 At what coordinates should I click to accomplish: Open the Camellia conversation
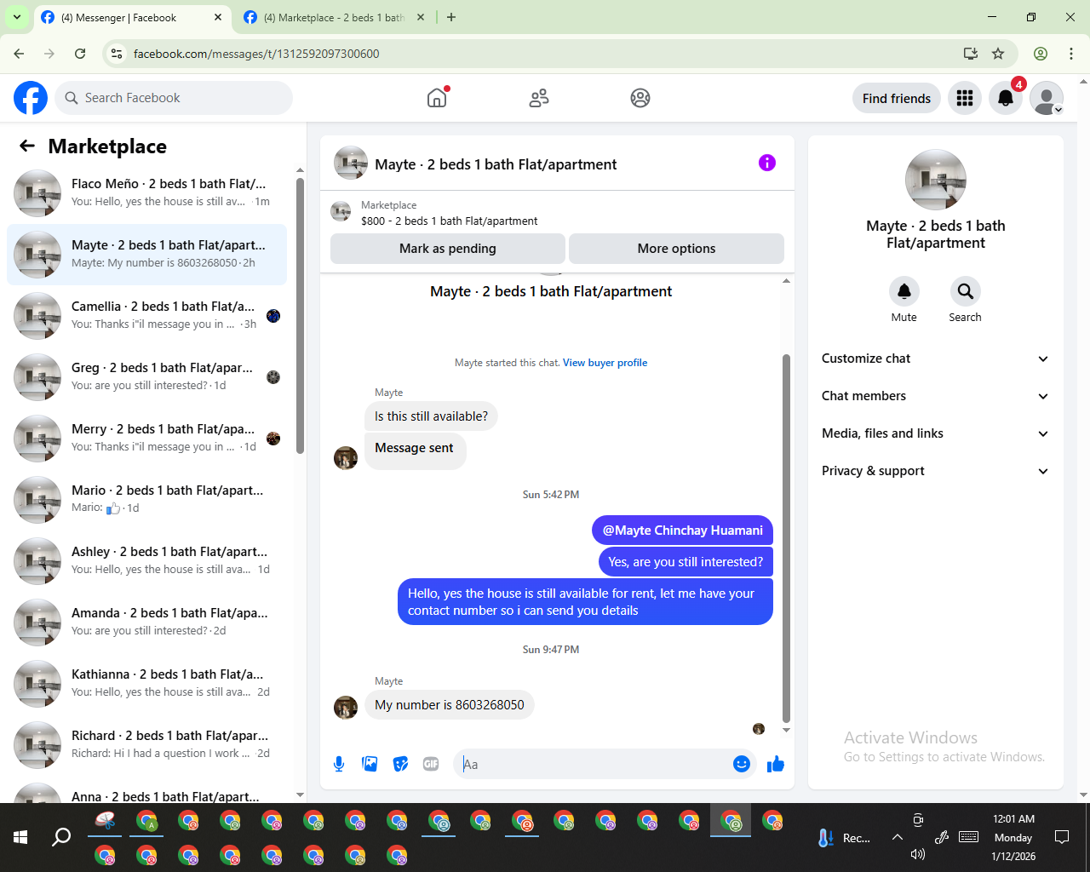coord(146,316)
